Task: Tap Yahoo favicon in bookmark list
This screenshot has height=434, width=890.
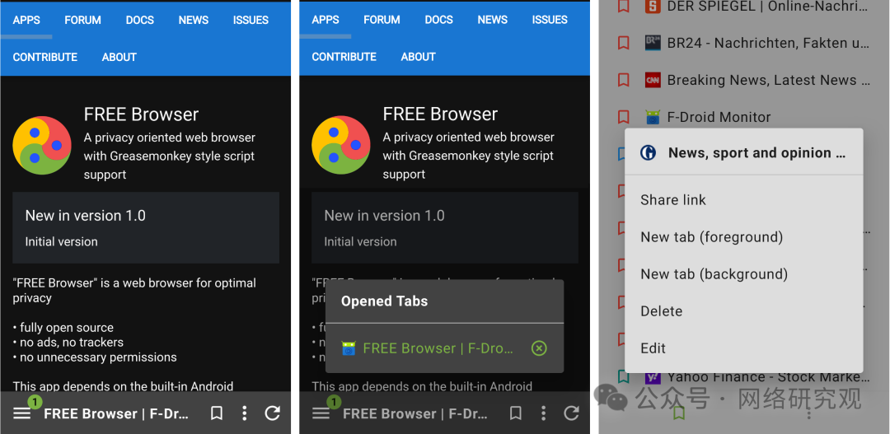Action: pyautogui.click(x=653, y=376)
